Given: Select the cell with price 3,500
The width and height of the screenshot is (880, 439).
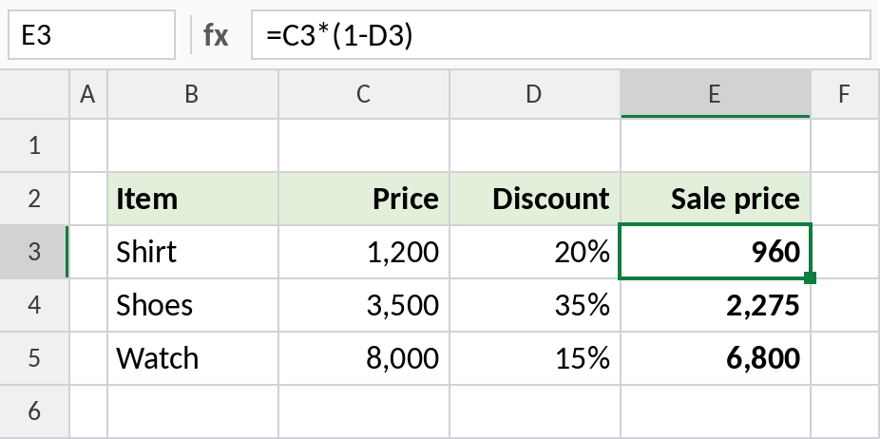Looking at the screenshot, I should pos(364,305).
